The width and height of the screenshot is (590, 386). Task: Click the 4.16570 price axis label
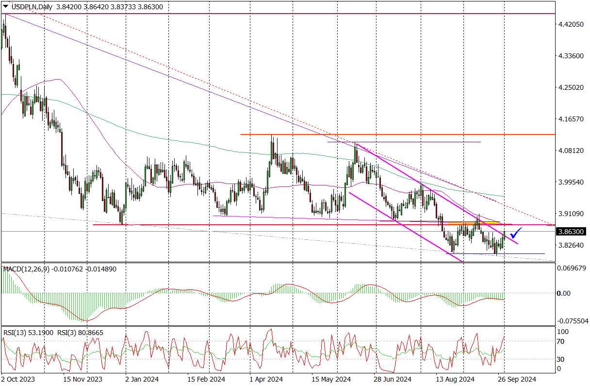coord(571,119)
